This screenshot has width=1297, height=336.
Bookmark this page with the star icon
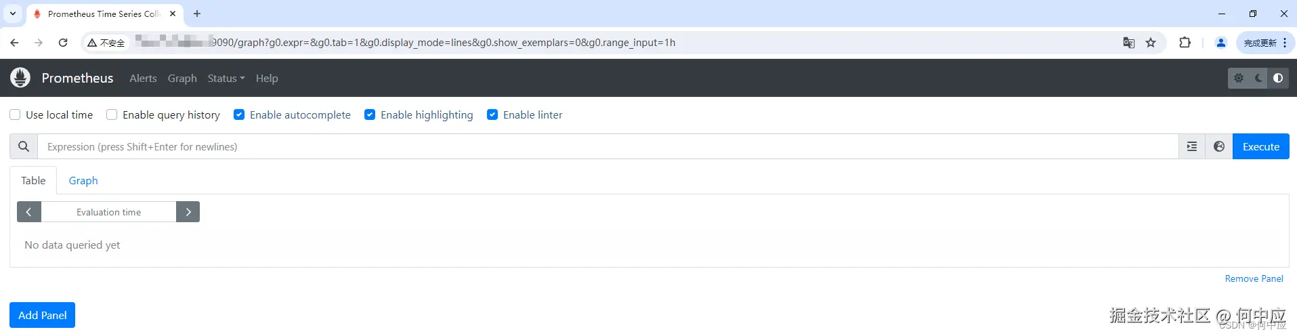pos(1151,43)
